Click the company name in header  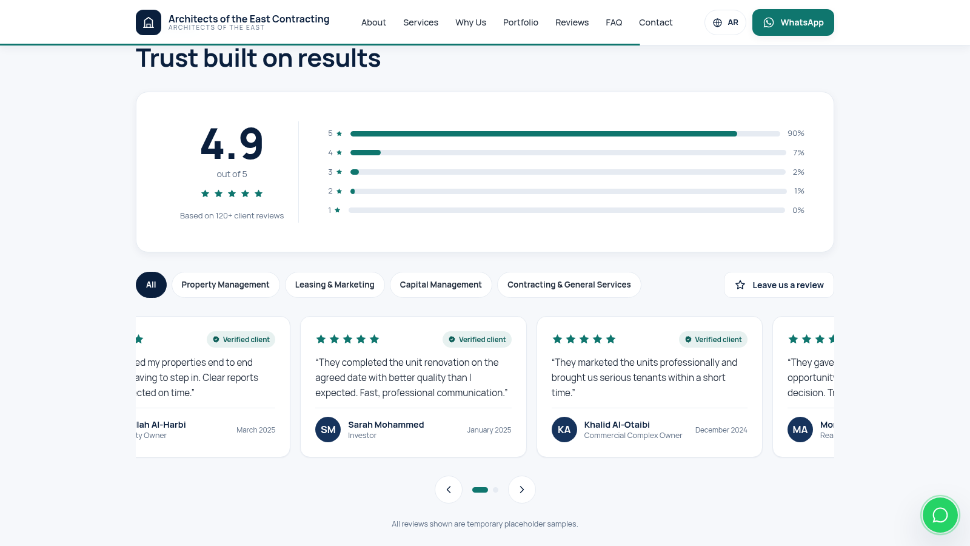(x=249, y=19)
